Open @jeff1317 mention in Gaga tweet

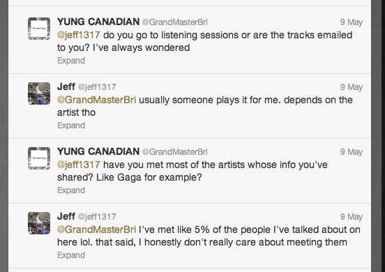pyautogui.click(x=79, y=165)
